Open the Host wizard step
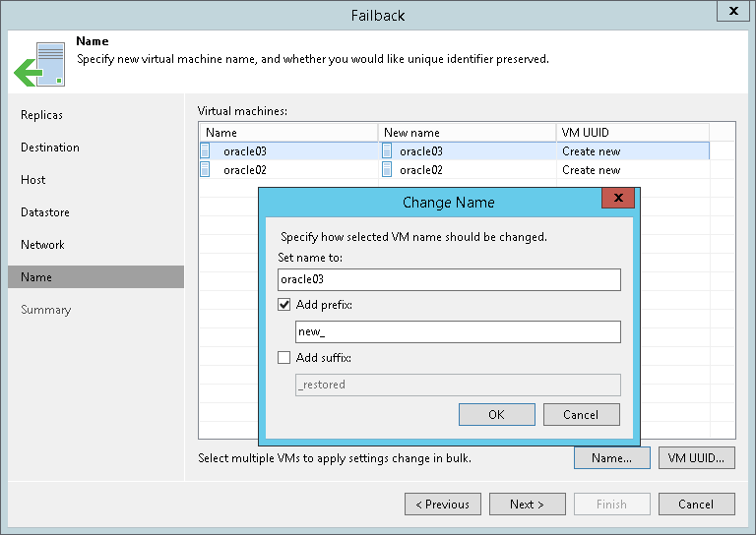756x535 pixels. [33, 180]
